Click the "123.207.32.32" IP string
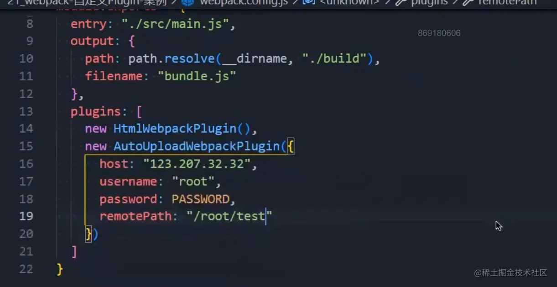Image resolution: width=557 pixels, height=287 pixels. point(197,164)
